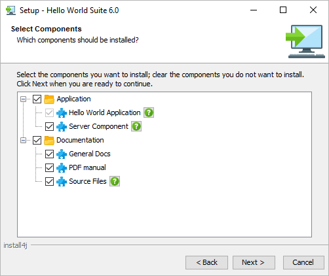Click the Application folder icon
Image resolution: width=329 pixels, height=276 pixels.
[x=49, y=99]
